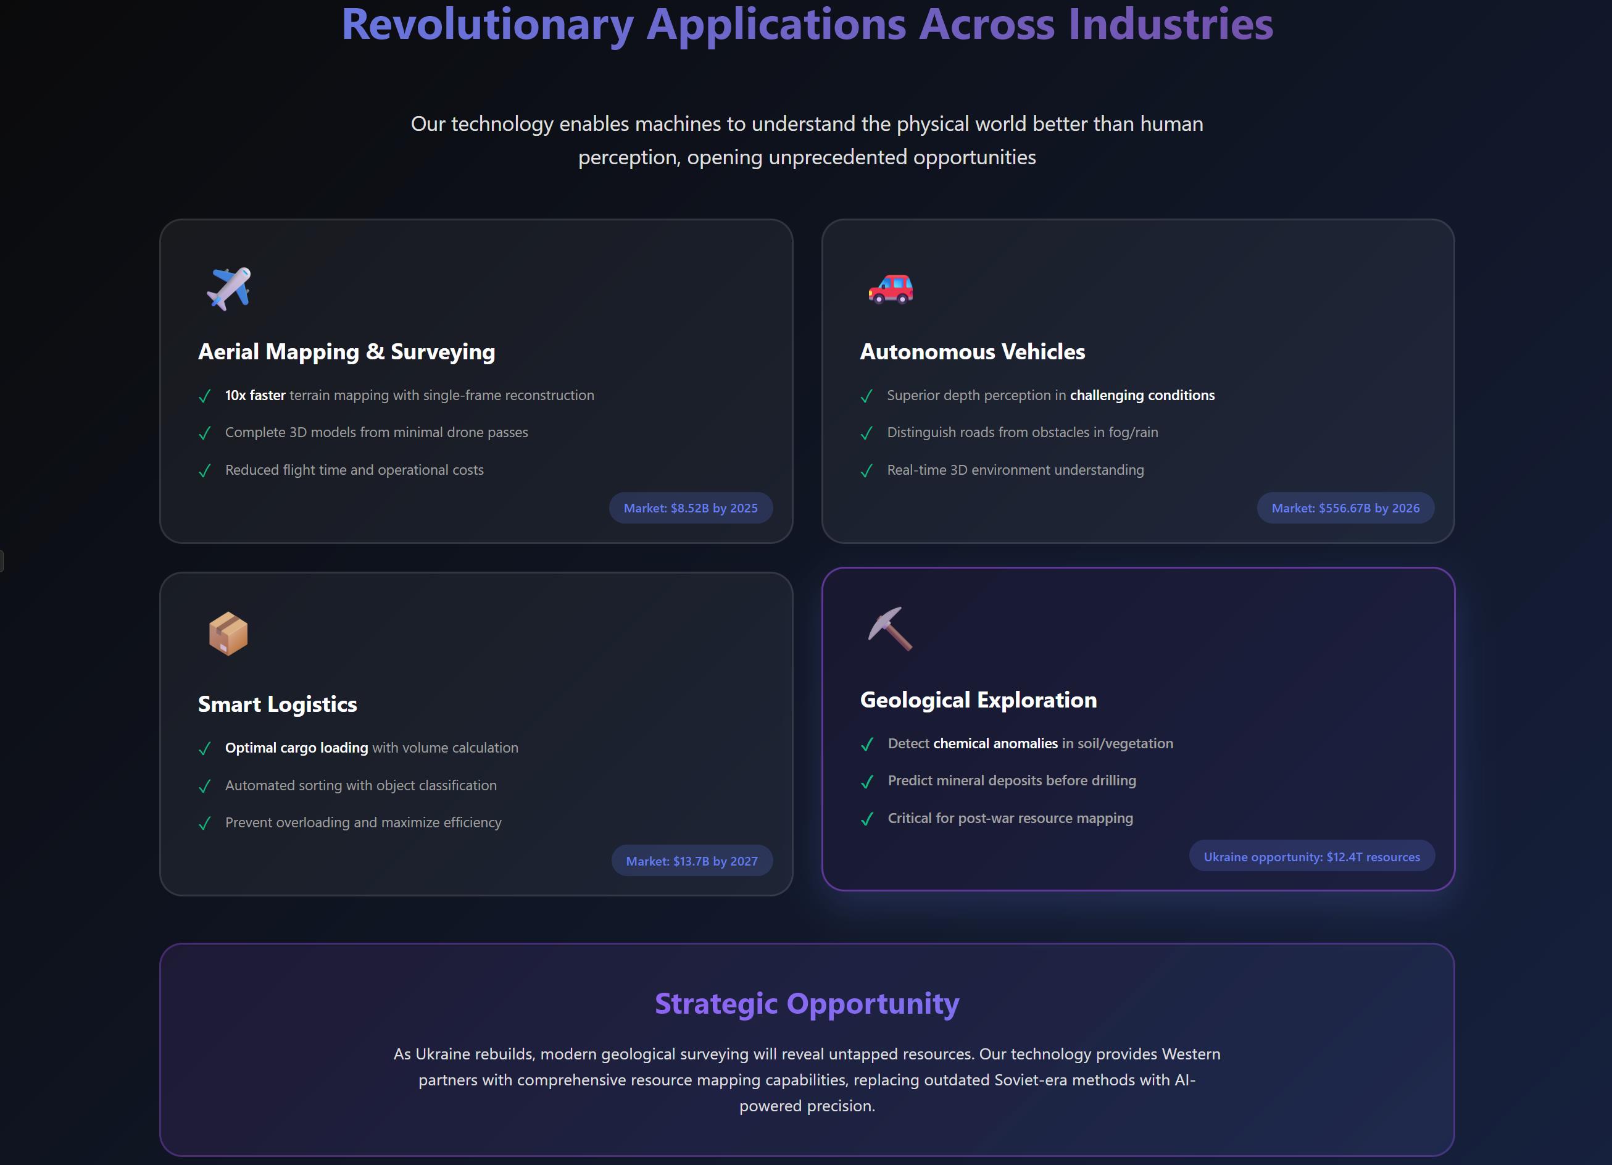Click checkmark next to 'Real-time 3D environment understanding'
Screen dimensions: 1612x1165
tap(866, 471)
